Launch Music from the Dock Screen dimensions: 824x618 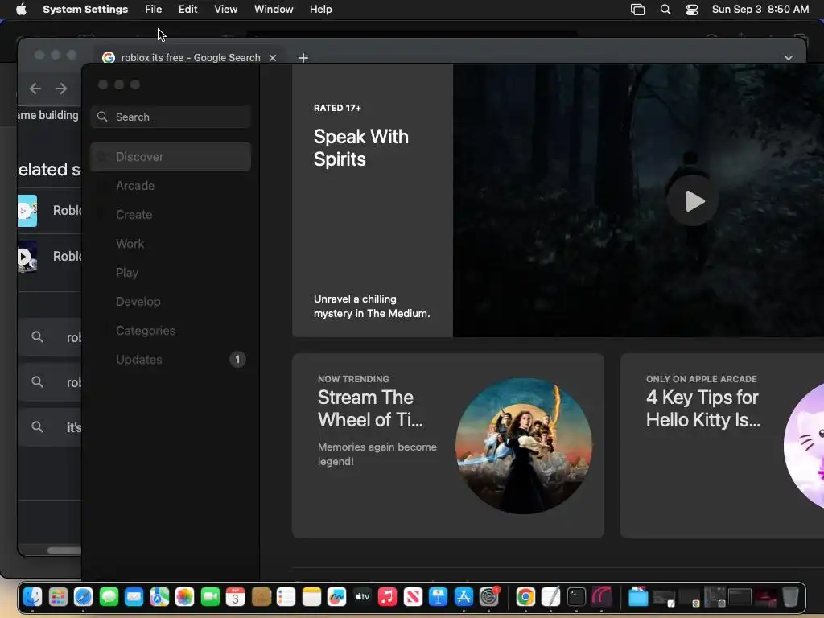tap(387, 597)
